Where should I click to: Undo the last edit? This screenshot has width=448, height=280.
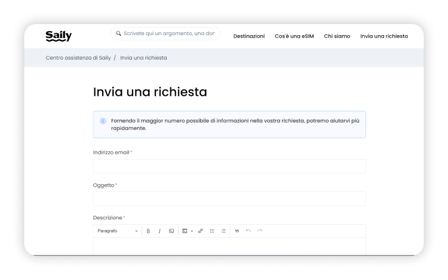click(x=248, y=231)
